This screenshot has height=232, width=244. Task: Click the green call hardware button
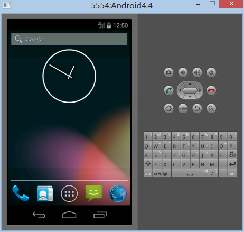pyautogui.click(x=168, y=90)
